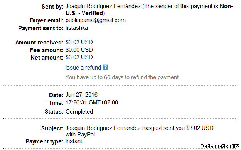Click the 60 days refund notice text
Viewport: 241px width, 150px height.
tap(123, 77)
